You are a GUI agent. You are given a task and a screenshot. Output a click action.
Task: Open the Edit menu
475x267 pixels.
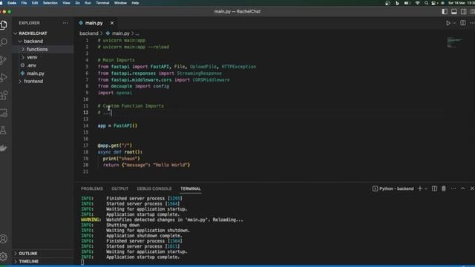tap(35, 3)
